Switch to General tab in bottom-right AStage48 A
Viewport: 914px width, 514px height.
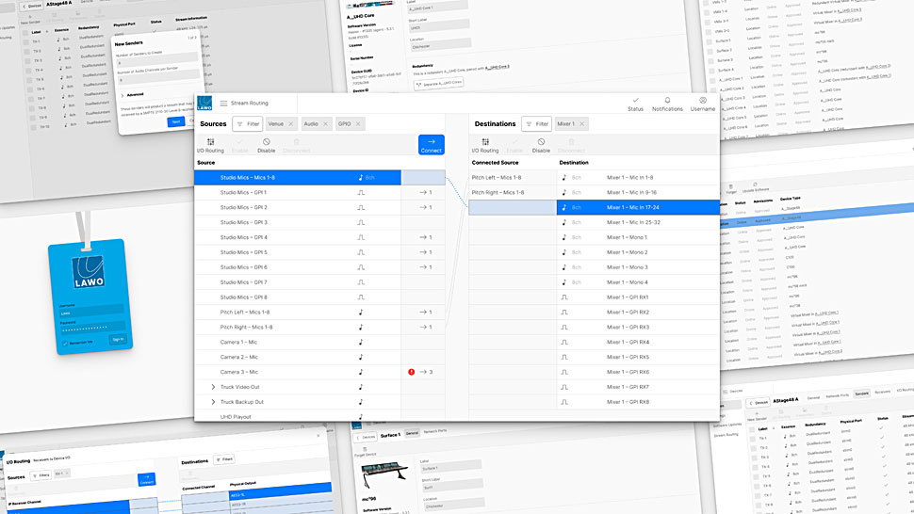pyautogui.click(x=812, y=397)
